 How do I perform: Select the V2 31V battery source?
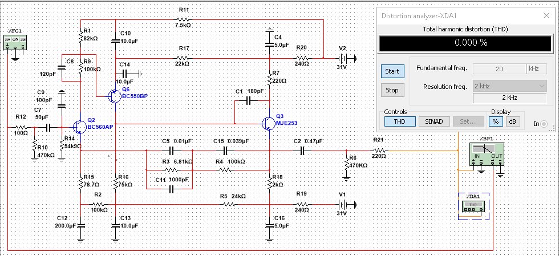pos(343,58)
